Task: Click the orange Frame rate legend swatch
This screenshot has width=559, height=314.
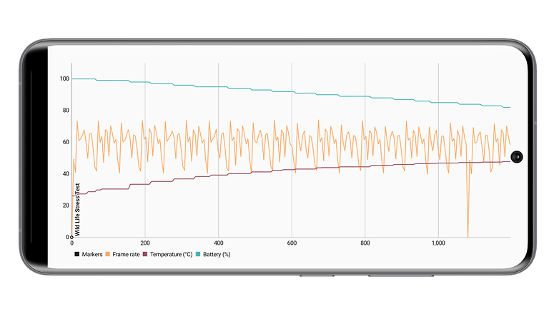Action: [108, 254]
